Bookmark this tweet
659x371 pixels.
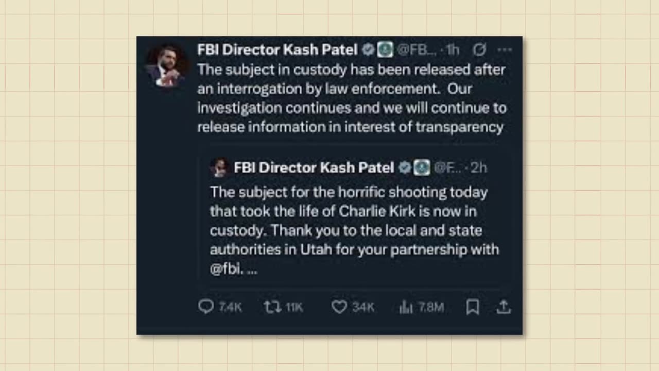tap(473, 307)
